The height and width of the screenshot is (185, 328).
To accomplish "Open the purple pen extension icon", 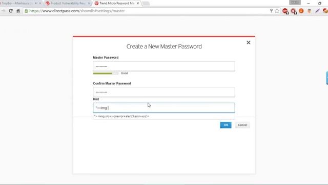I will coord(317,11).
